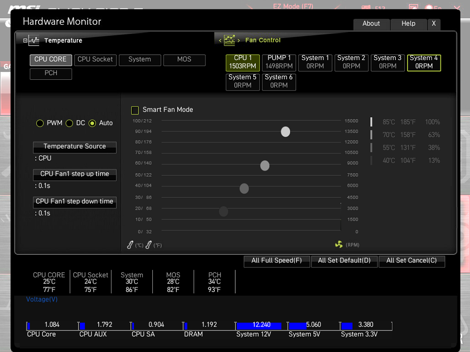The image size is (470, 352).
Task: Click the CPU SA 0.904 voltage reading
Action: click(x=156, y=325)
